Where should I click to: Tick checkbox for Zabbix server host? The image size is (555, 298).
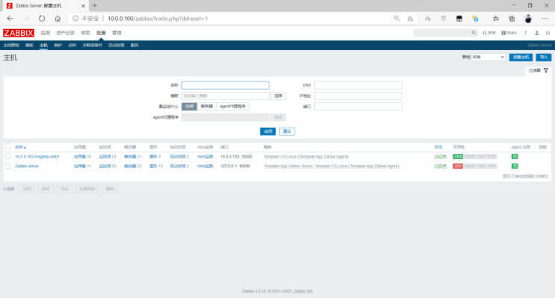[7, 166]
